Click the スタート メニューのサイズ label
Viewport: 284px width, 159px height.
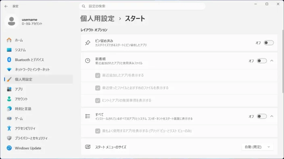pyautogui.click(x=111, y=147)
